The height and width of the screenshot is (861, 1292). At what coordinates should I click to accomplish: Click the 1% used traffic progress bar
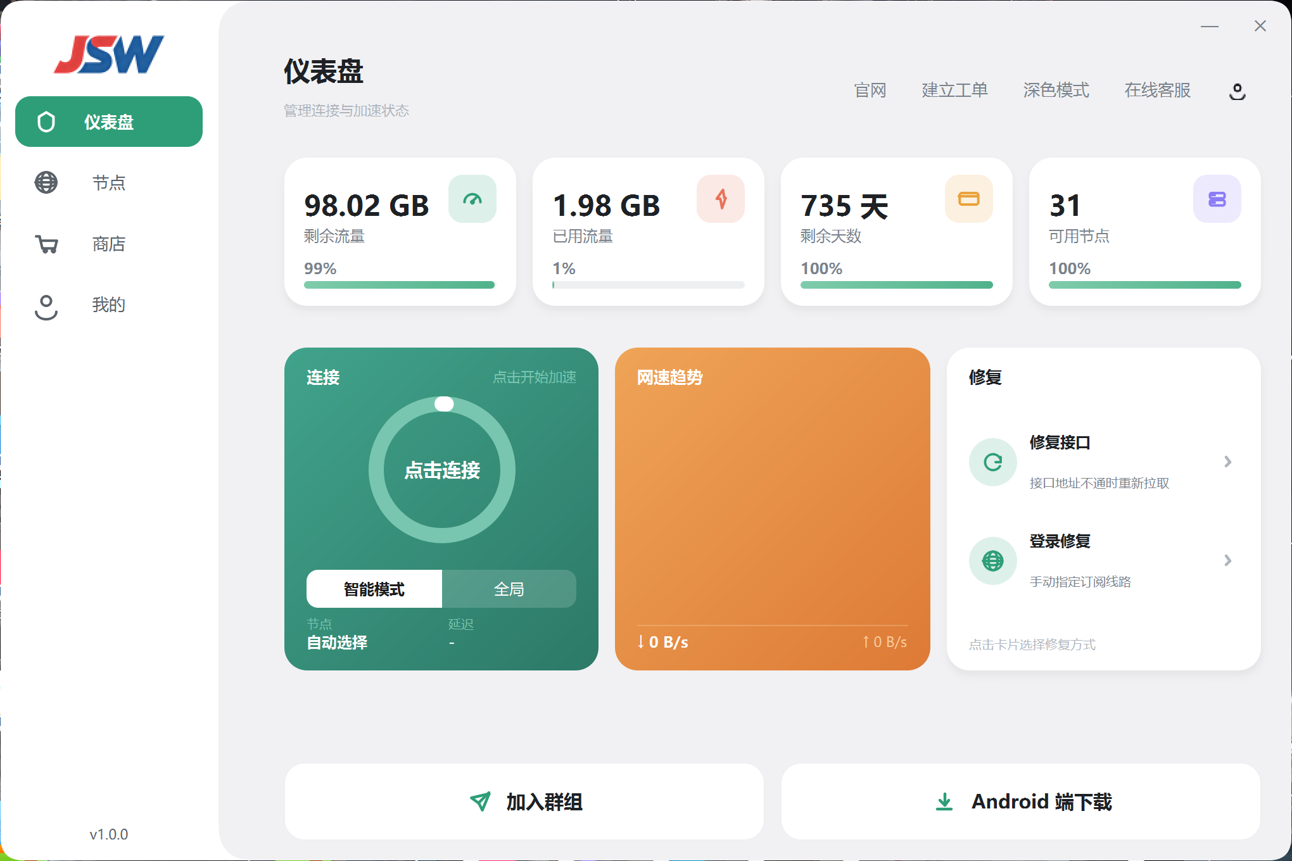click(x=649, y=285)
